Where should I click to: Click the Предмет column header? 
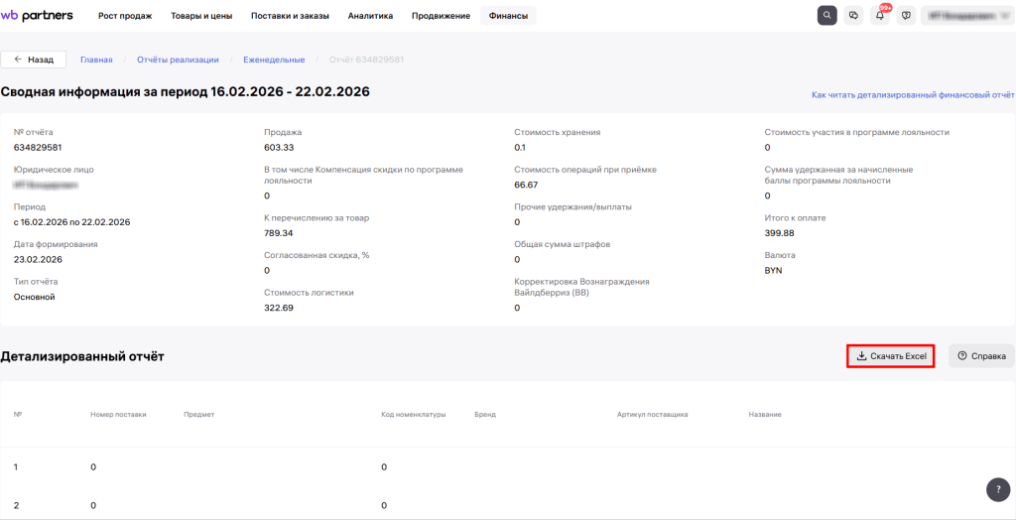coord(198,415)
